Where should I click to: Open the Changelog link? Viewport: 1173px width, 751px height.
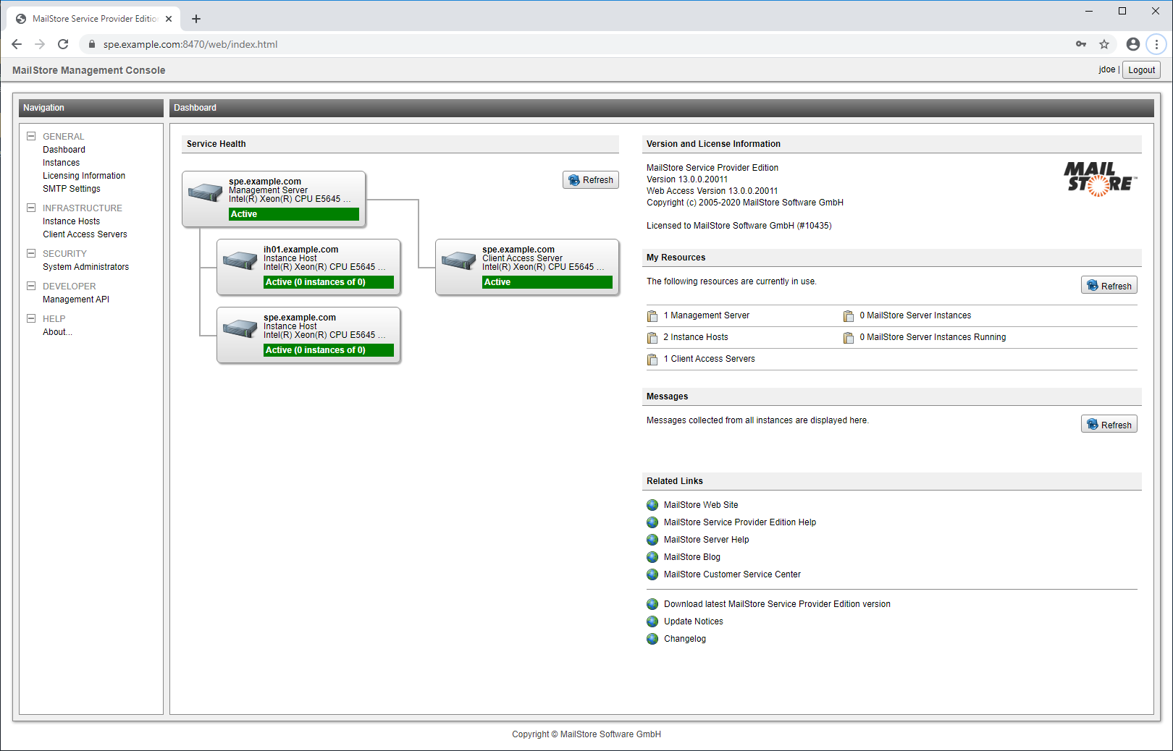(x=684, y=639)
